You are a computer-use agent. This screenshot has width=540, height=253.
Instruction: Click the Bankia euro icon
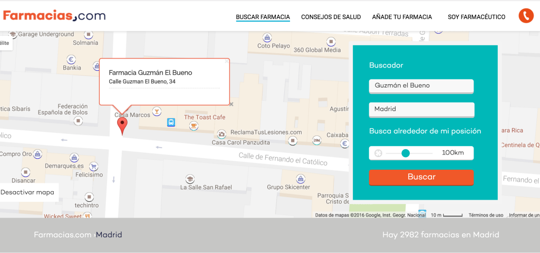click(x=71, y=59)
